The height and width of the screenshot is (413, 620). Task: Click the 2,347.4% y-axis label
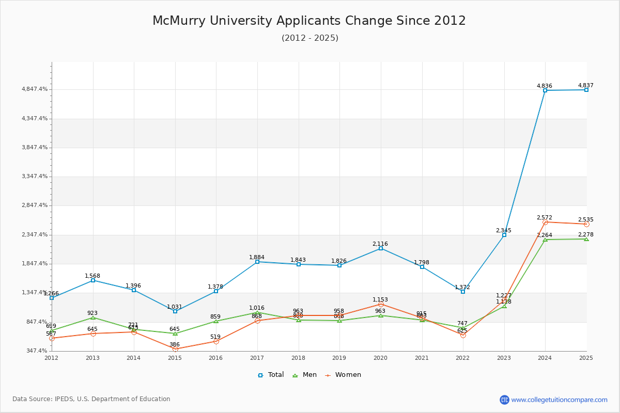[x=35, y=234]
